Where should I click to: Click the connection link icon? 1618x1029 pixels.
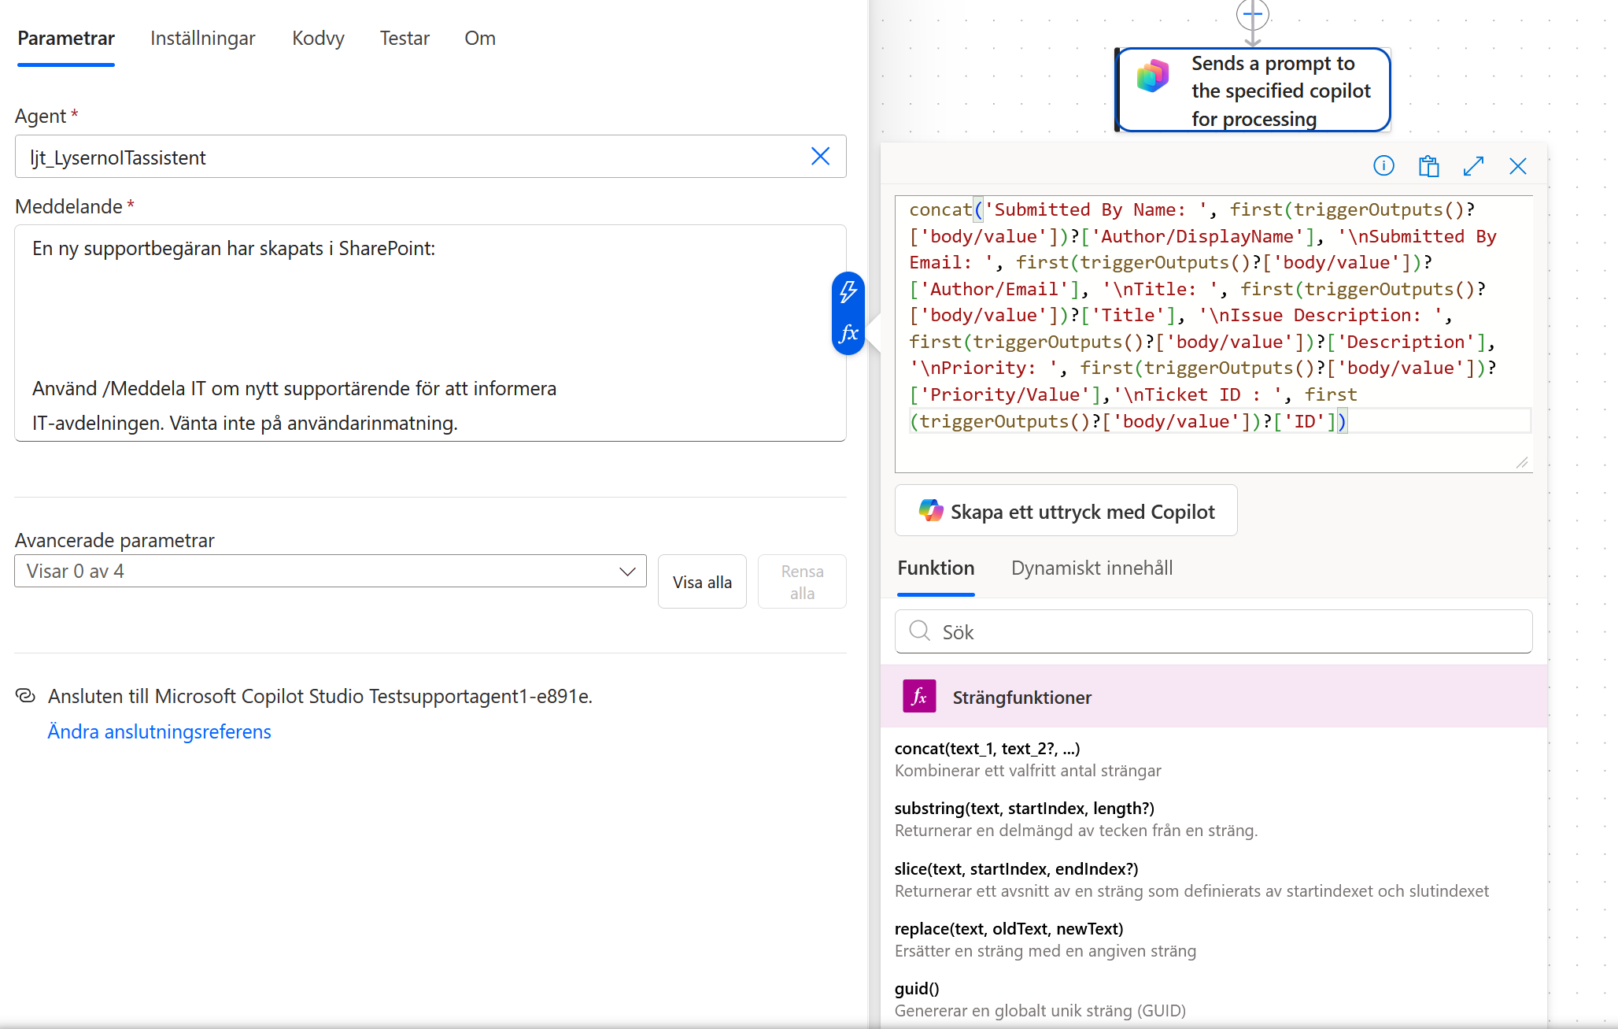coord(25,696)
